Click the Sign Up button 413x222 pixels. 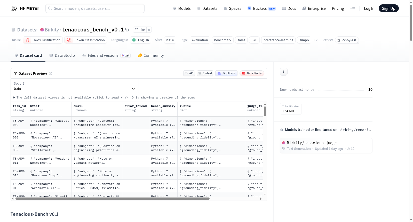click(388, 8)
